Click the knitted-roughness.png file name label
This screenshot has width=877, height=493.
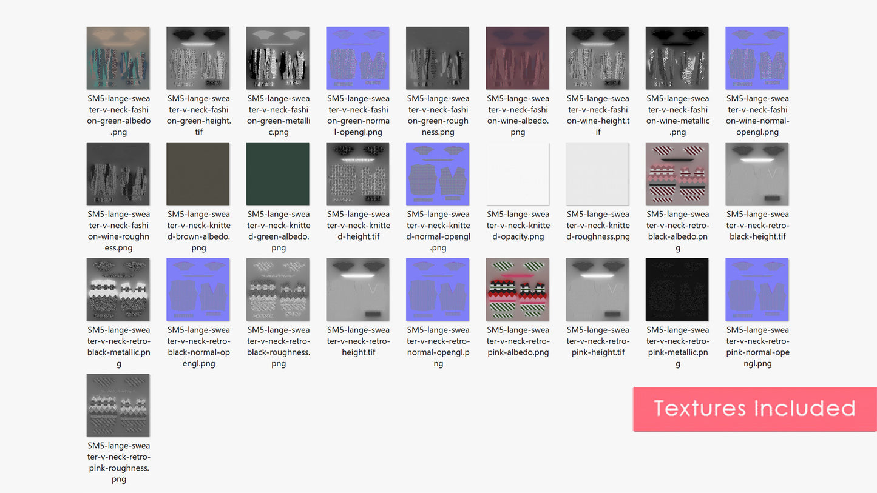(597, 225)
